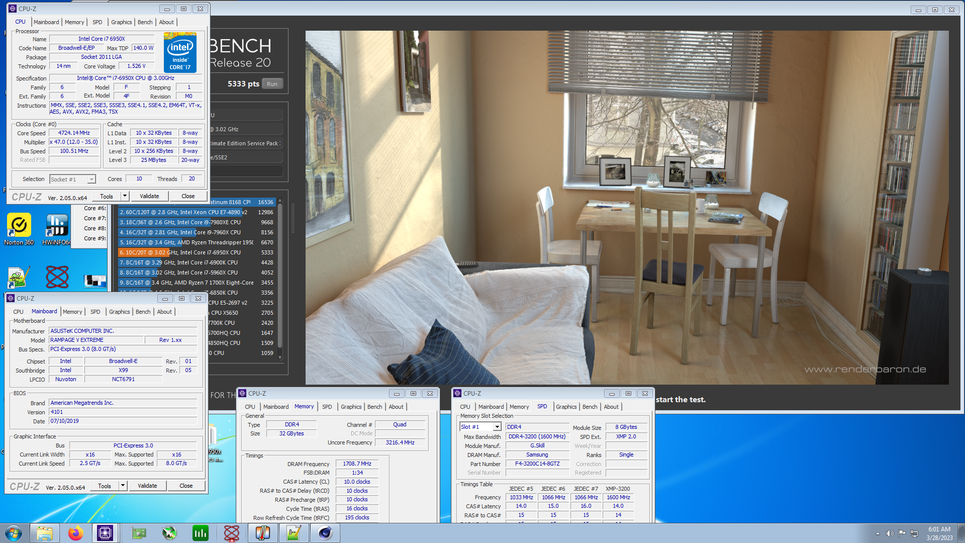The width and height of the screenshot is (965, 543).
Task: Click the Cinebench ranking scrollbar thumb
Action: point(280,277)
